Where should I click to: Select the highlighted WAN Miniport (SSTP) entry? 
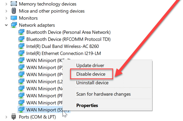[43, 110]
